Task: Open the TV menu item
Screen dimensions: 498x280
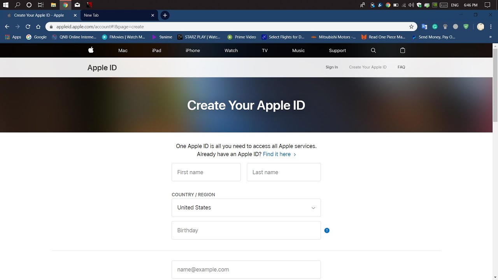Action: (x=265, y=50)
